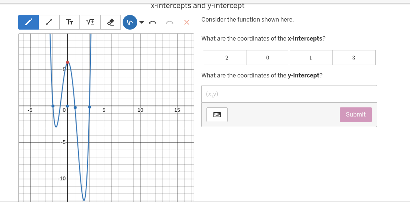The image size is (410, 202).
Task: Click the blue point at x = 3
Action: pos(90,107)
